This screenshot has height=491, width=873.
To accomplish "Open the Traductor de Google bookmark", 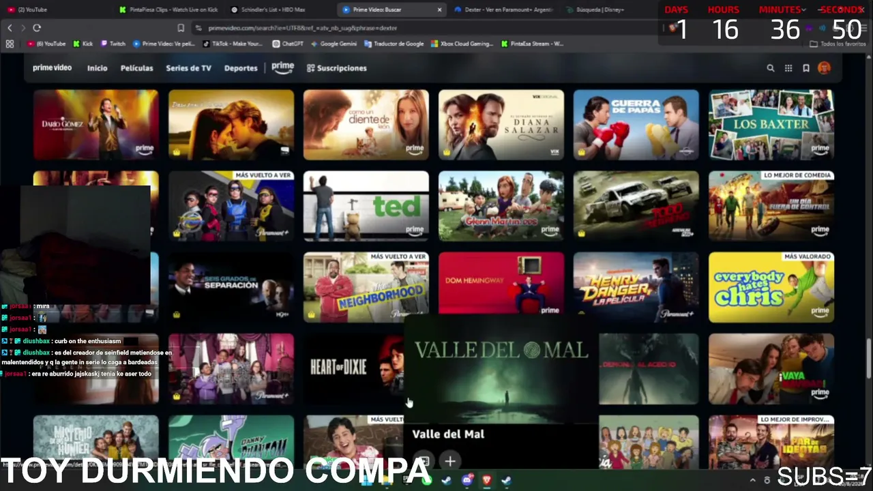I will (394, 44).
